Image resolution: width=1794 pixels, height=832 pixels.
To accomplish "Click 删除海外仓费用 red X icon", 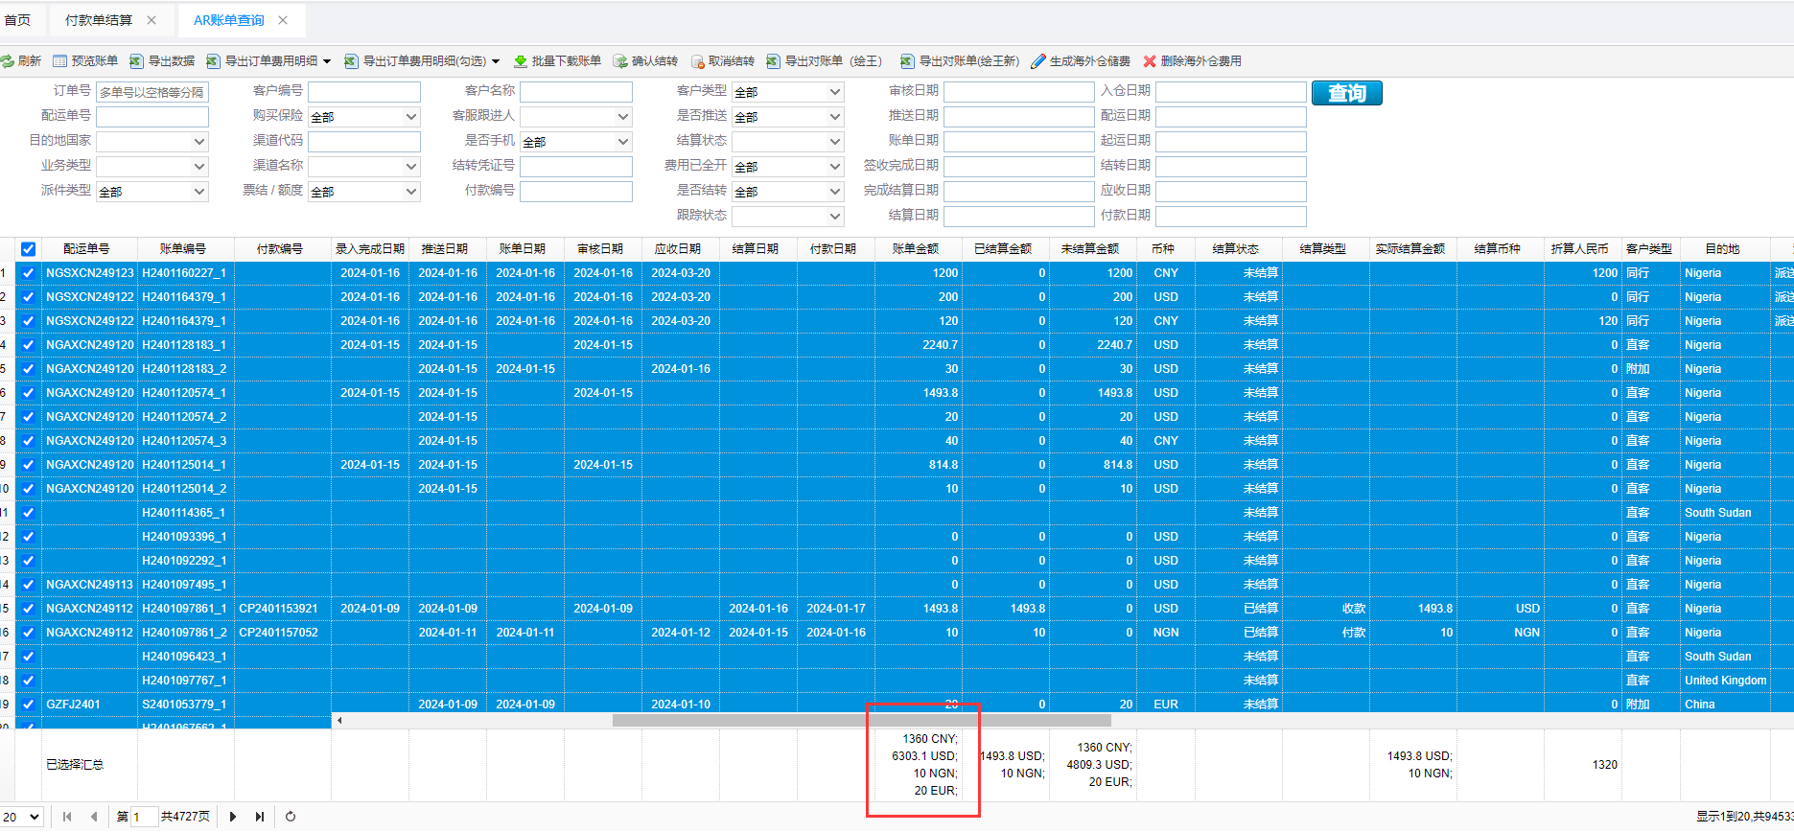I will click(x=1150, y=61).
